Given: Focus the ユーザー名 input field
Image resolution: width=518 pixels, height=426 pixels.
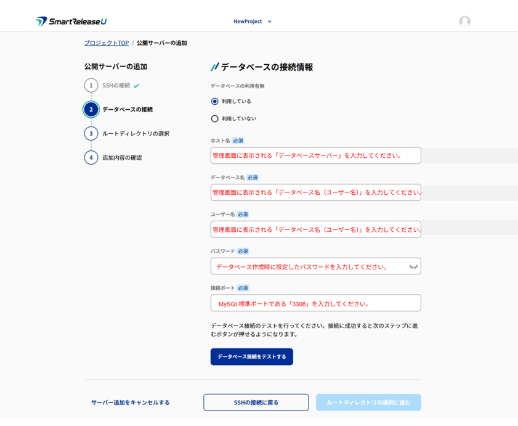Looking at the screenshot, I should coord(315,229).
